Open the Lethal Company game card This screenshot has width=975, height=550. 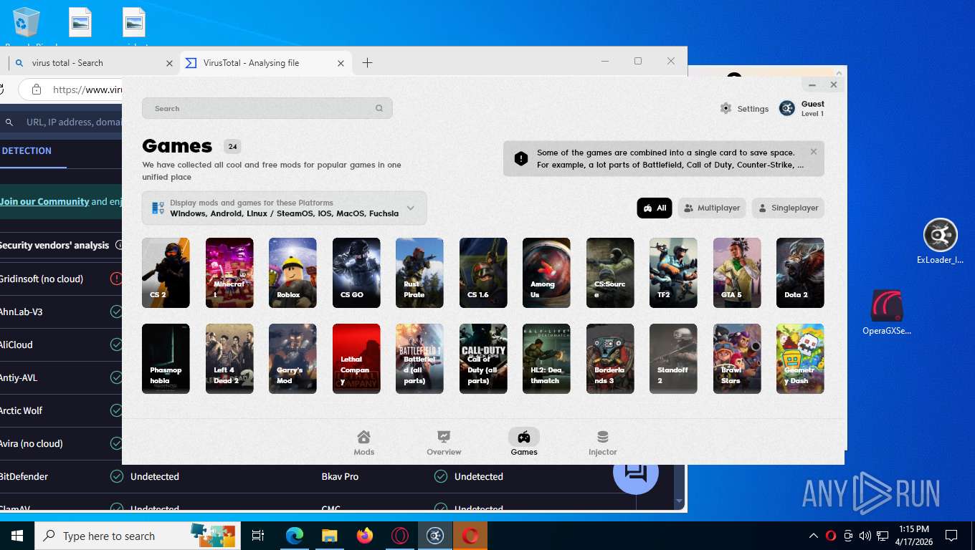(x=356, y=359)
